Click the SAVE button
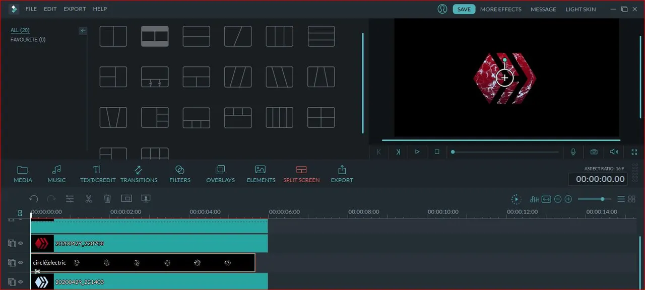Screen dimensions: 645x290 (x=464, y=9)
